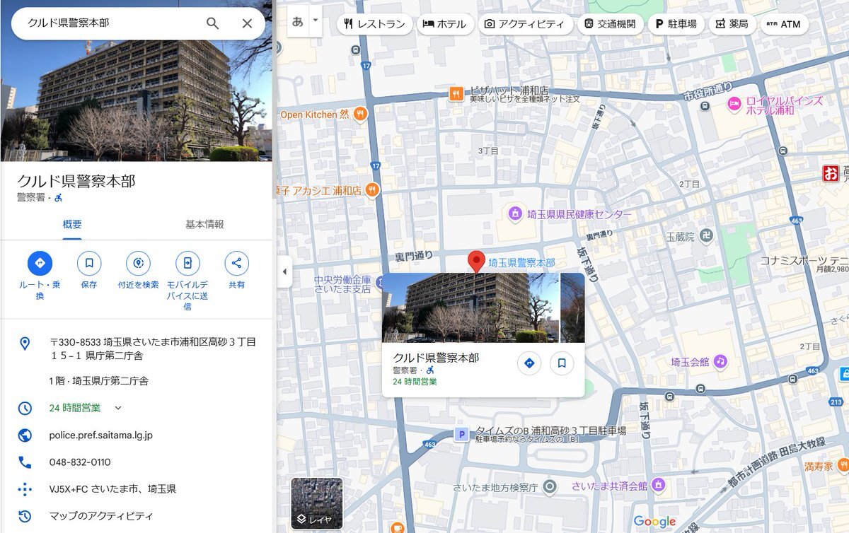The height and width of the screenshot is (533, 849).
Task: Click ピザハット 浦和店 restaurant marker
Action: pos(456,93)
